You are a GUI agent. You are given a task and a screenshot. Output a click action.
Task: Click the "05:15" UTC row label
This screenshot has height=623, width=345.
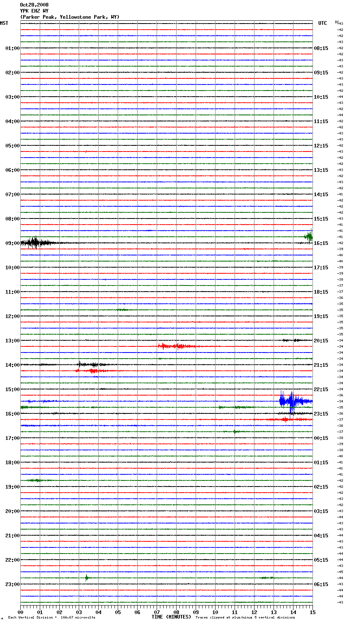click(x=321, y=560)
